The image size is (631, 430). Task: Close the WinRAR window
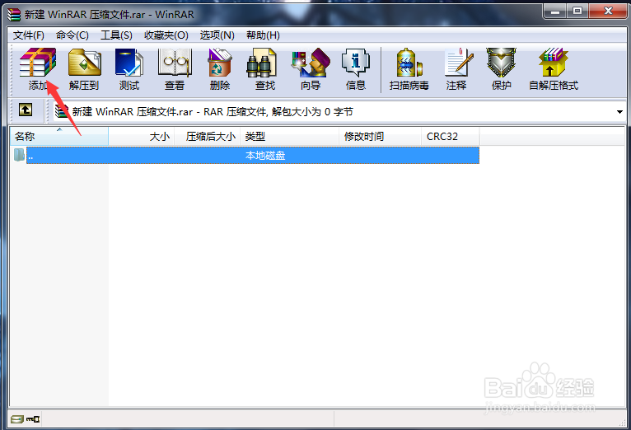tap(607, 12)
